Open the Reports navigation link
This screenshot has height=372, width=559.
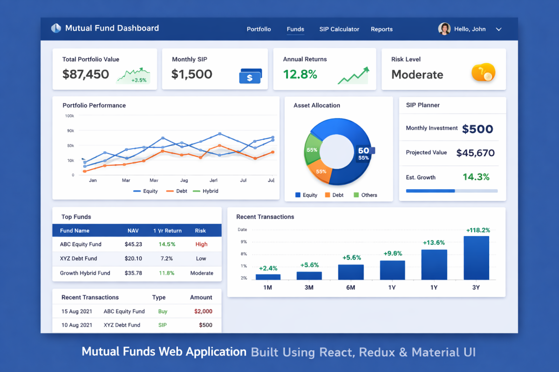382,29
